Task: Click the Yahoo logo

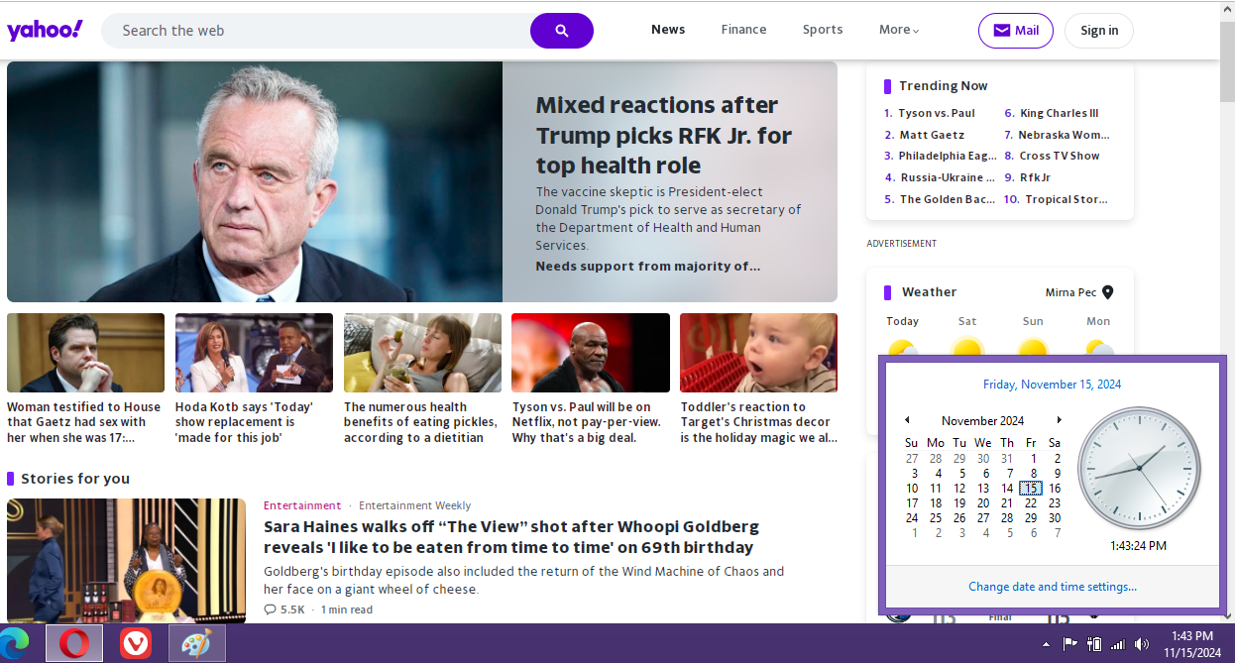Action: [x=45, y=30]
